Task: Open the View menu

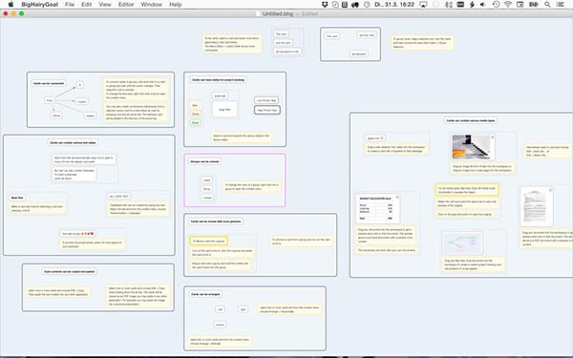Action: coord(105,5)
